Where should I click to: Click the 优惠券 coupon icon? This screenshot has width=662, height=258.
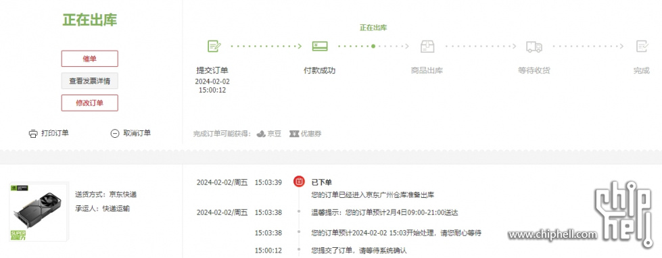pyautogui.click(x=294, y=134)
